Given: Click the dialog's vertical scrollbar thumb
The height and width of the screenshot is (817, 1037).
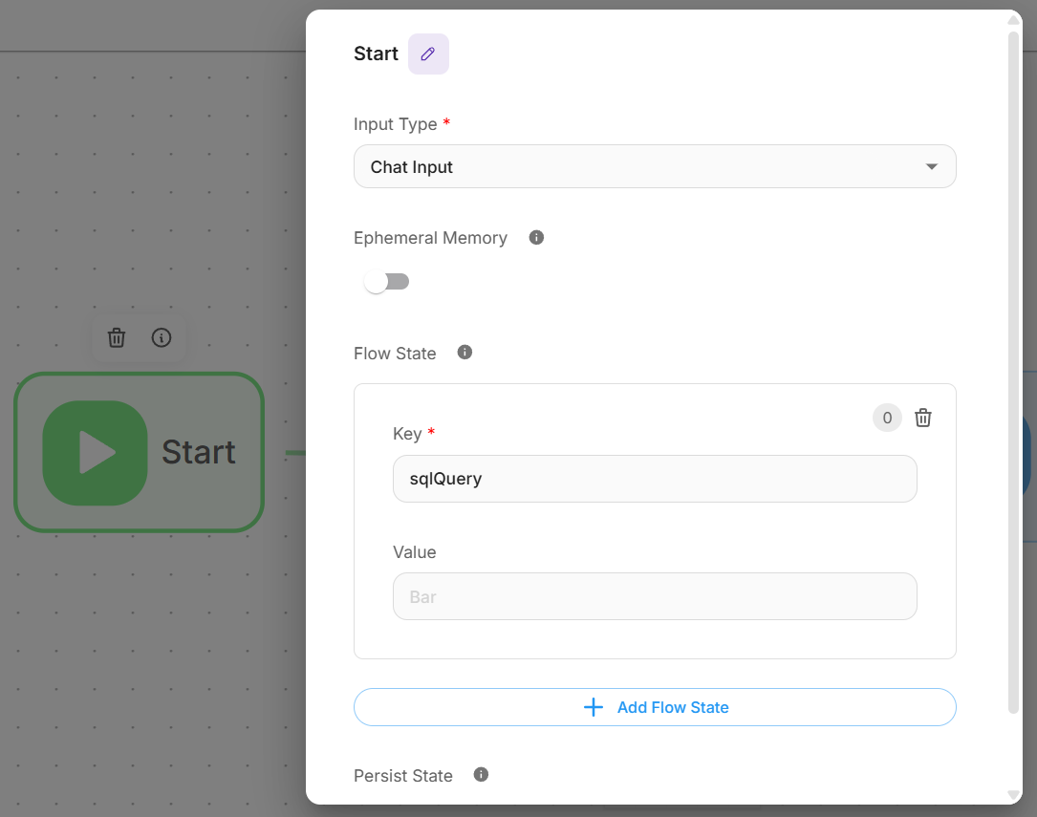Looking at the screenshot, I should [1014, 373].
